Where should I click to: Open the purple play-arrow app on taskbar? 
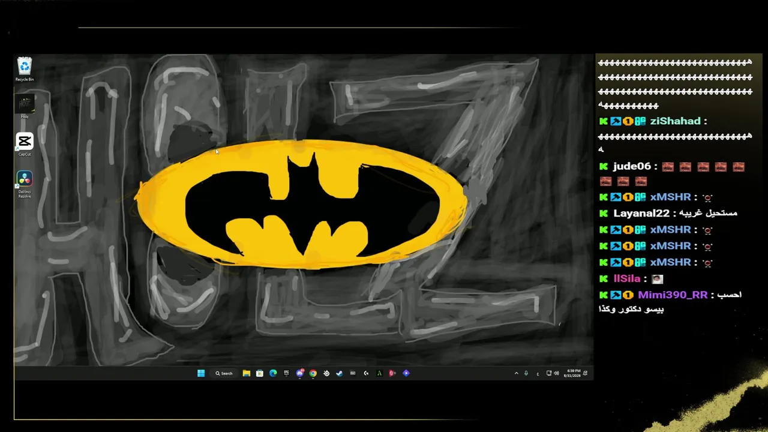point(406,373)
